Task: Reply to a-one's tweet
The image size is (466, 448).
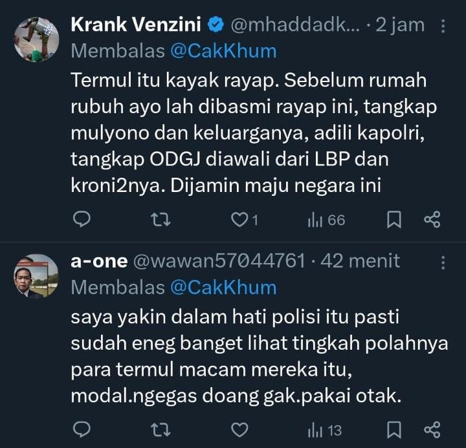Action: [x=81, y=429]
